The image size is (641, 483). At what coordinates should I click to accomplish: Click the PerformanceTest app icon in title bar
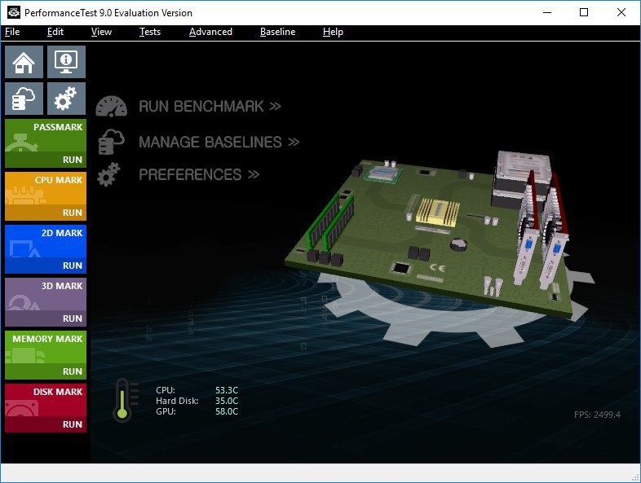point(14,12)
